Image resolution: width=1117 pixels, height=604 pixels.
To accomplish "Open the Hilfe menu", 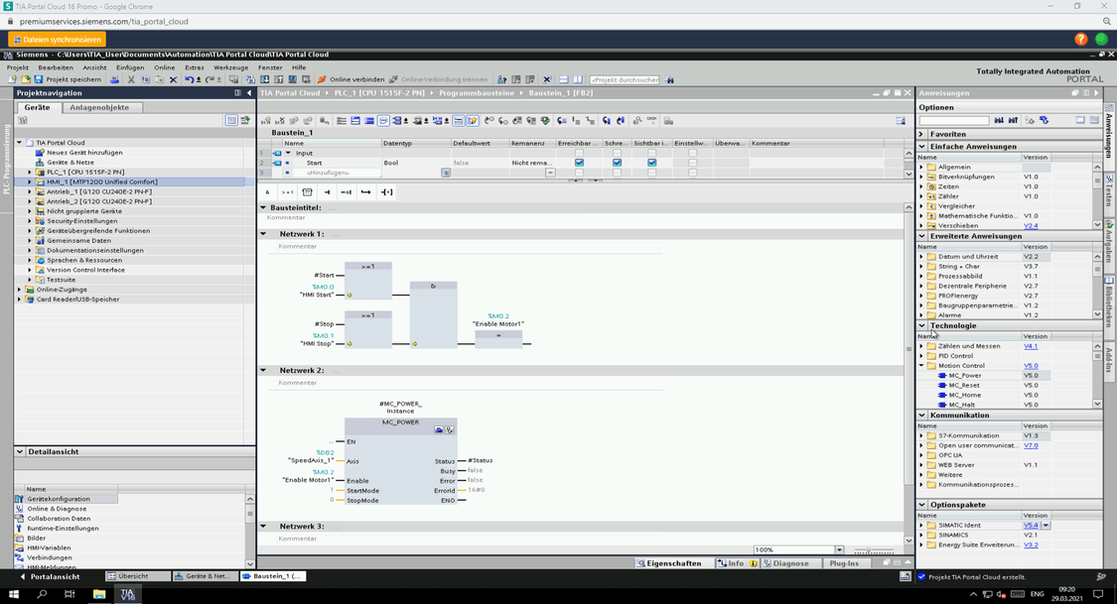I will (x=299, y=67).
